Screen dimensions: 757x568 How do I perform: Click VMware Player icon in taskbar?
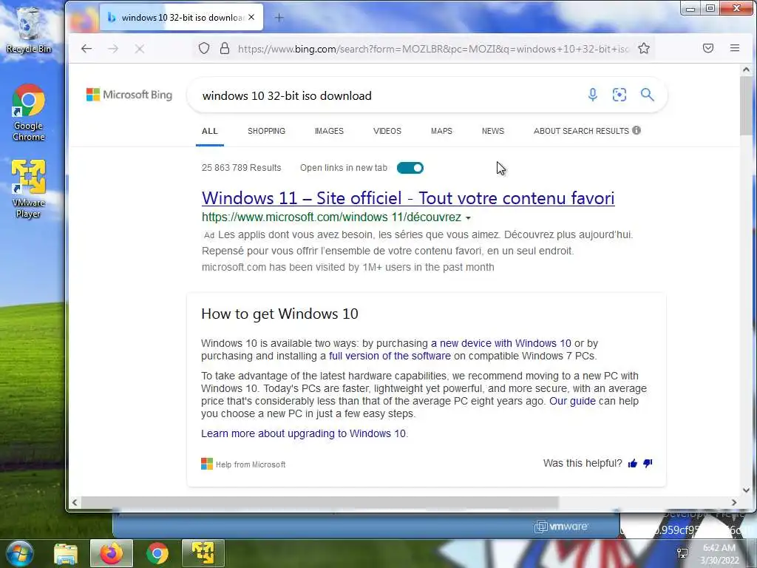point(203,553)
